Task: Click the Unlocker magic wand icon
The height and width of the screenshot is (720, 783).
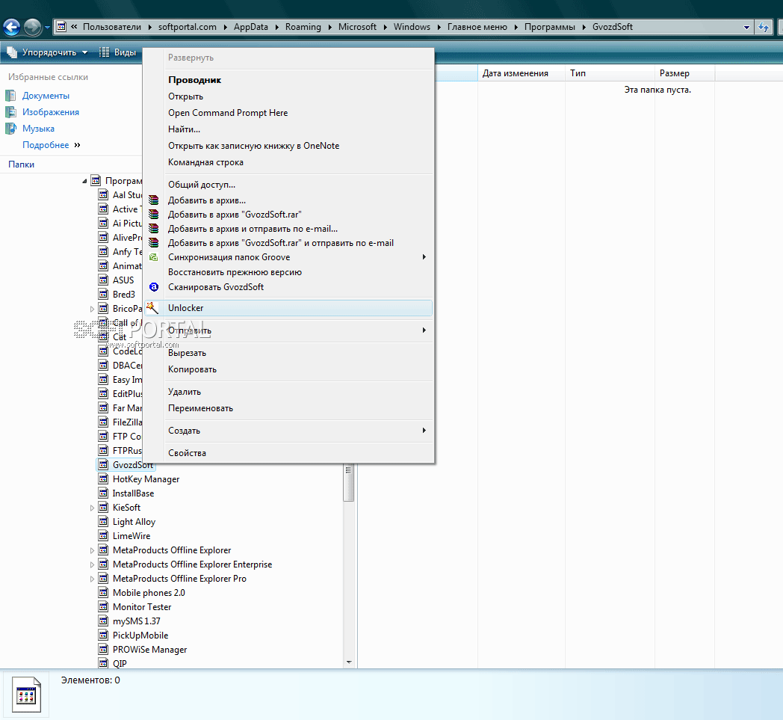Action: pos(152,308)
